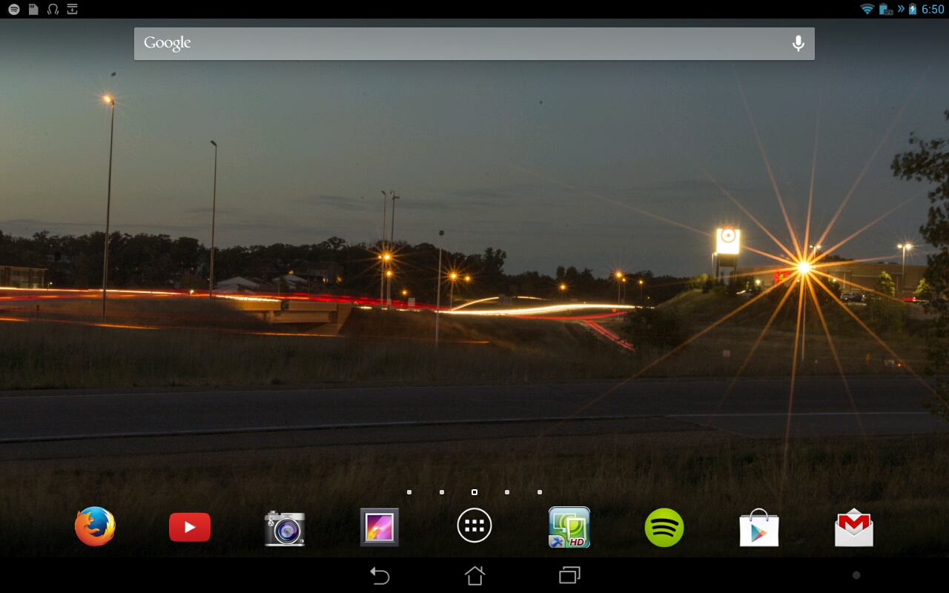Start voice search with microphone icon
949x593 pixels.
[x=798, y=44]
